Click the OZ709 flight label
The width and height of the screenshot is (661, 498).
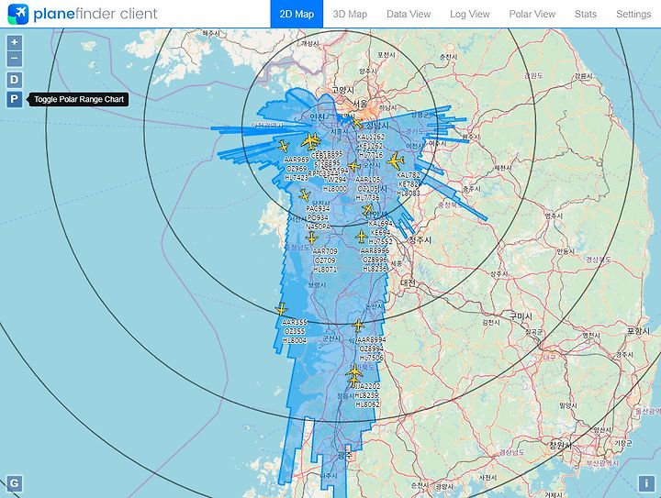pos(325,260)
